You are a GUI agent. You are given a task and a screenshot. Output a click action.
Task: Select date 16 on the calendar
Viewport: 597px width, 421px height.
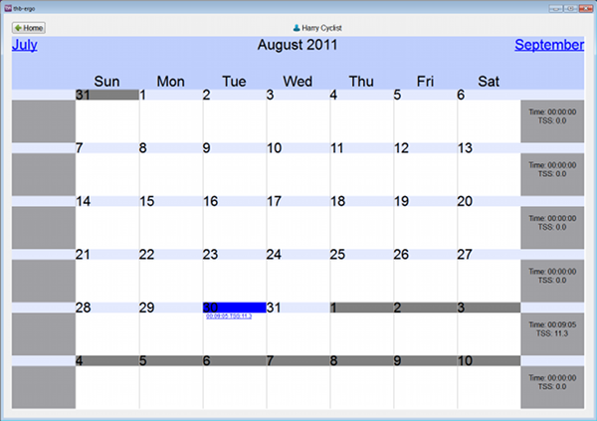pyautogui.click(x=234, y=201)
